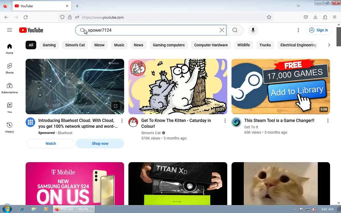Open This Steam Tool is a Game Changer title

[x=279, y=120]
